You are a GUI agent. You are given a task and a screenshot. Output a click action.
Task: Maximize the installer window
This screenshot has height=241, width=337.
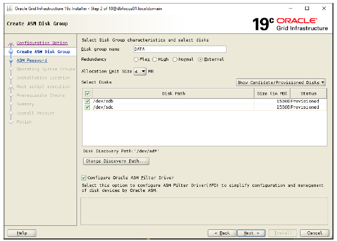(x=307, y=9)
